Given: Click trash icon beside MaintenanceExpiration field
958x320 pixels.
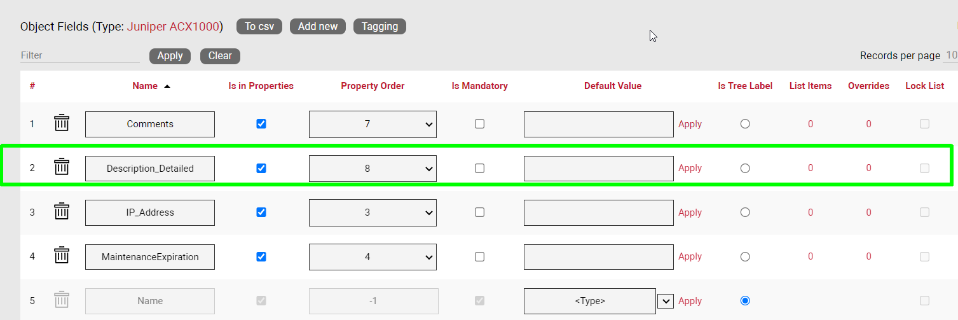Looking at the screenshot, I should click(61, 256).
